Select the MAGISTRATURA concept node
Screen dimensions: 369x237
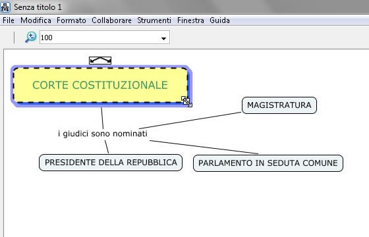pos(279,105)
